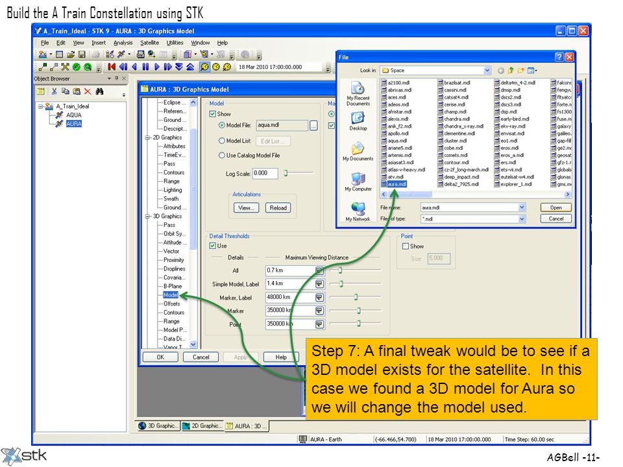Adjust the Log Scale slider handle
Image resolution: width=623 pixels, height=467 pixels.
pyautogui.click(x=286, y=173)
